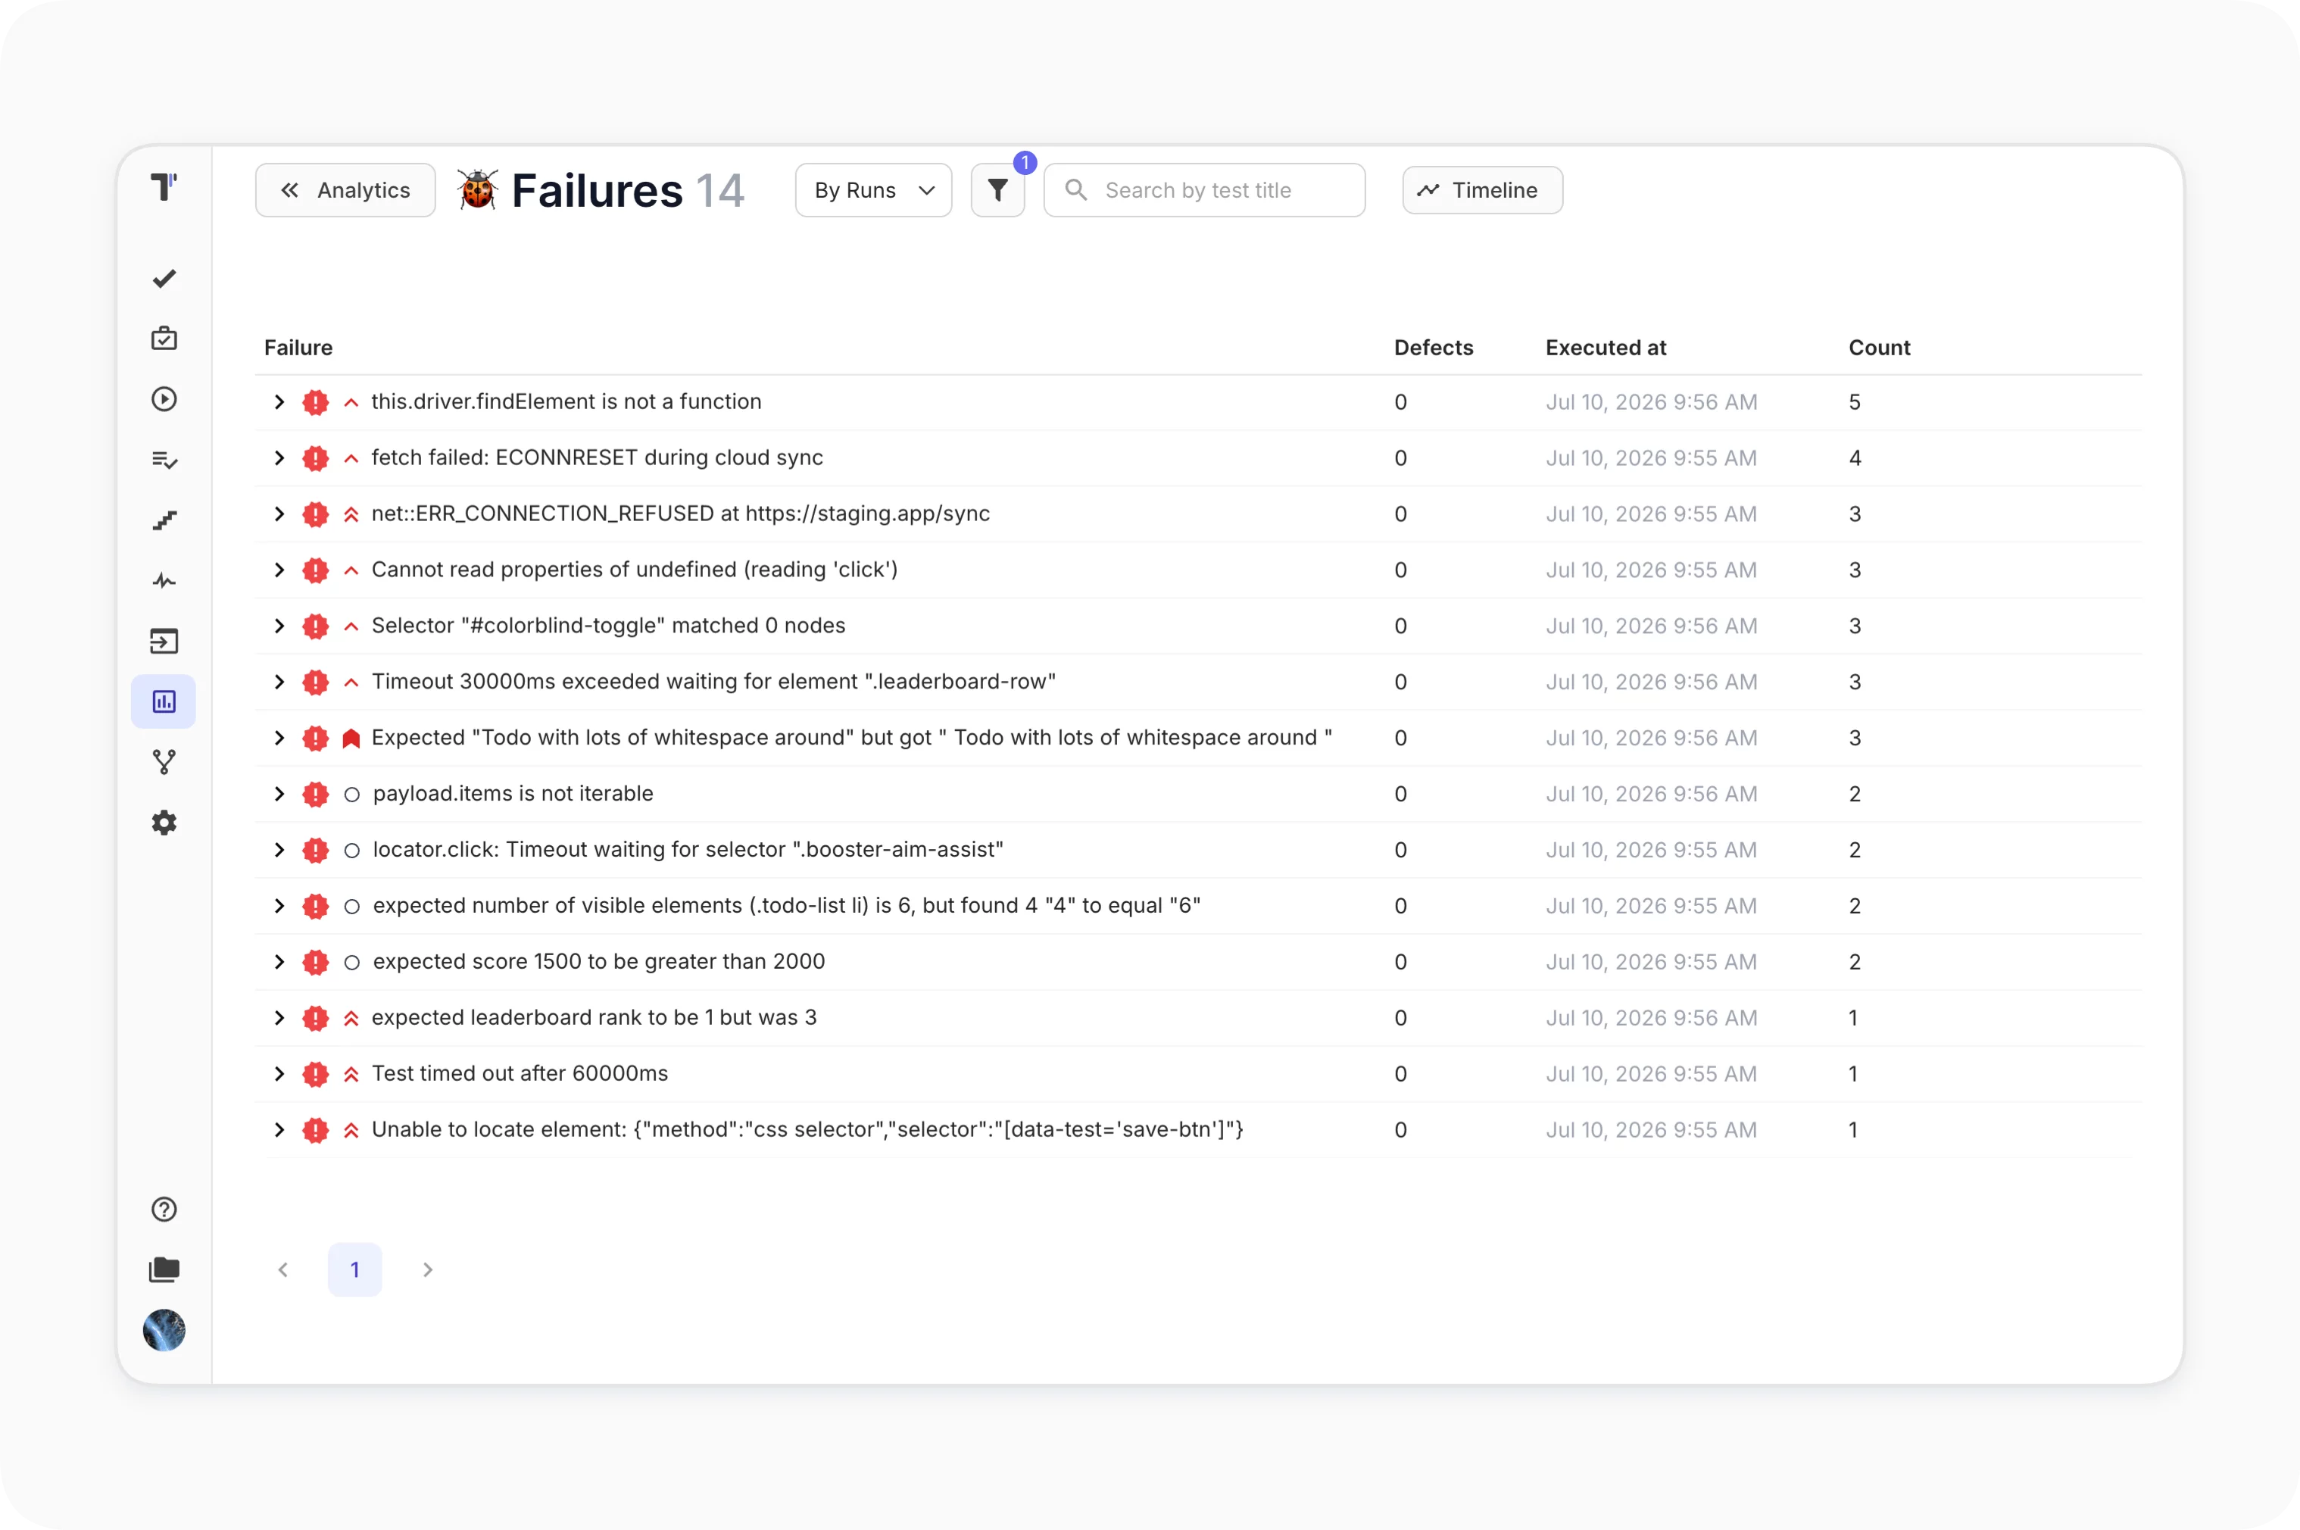Open the stairs steps sidebar icon
Viewport: 2300px width, 1530px height.
click(x=164, y=520)
